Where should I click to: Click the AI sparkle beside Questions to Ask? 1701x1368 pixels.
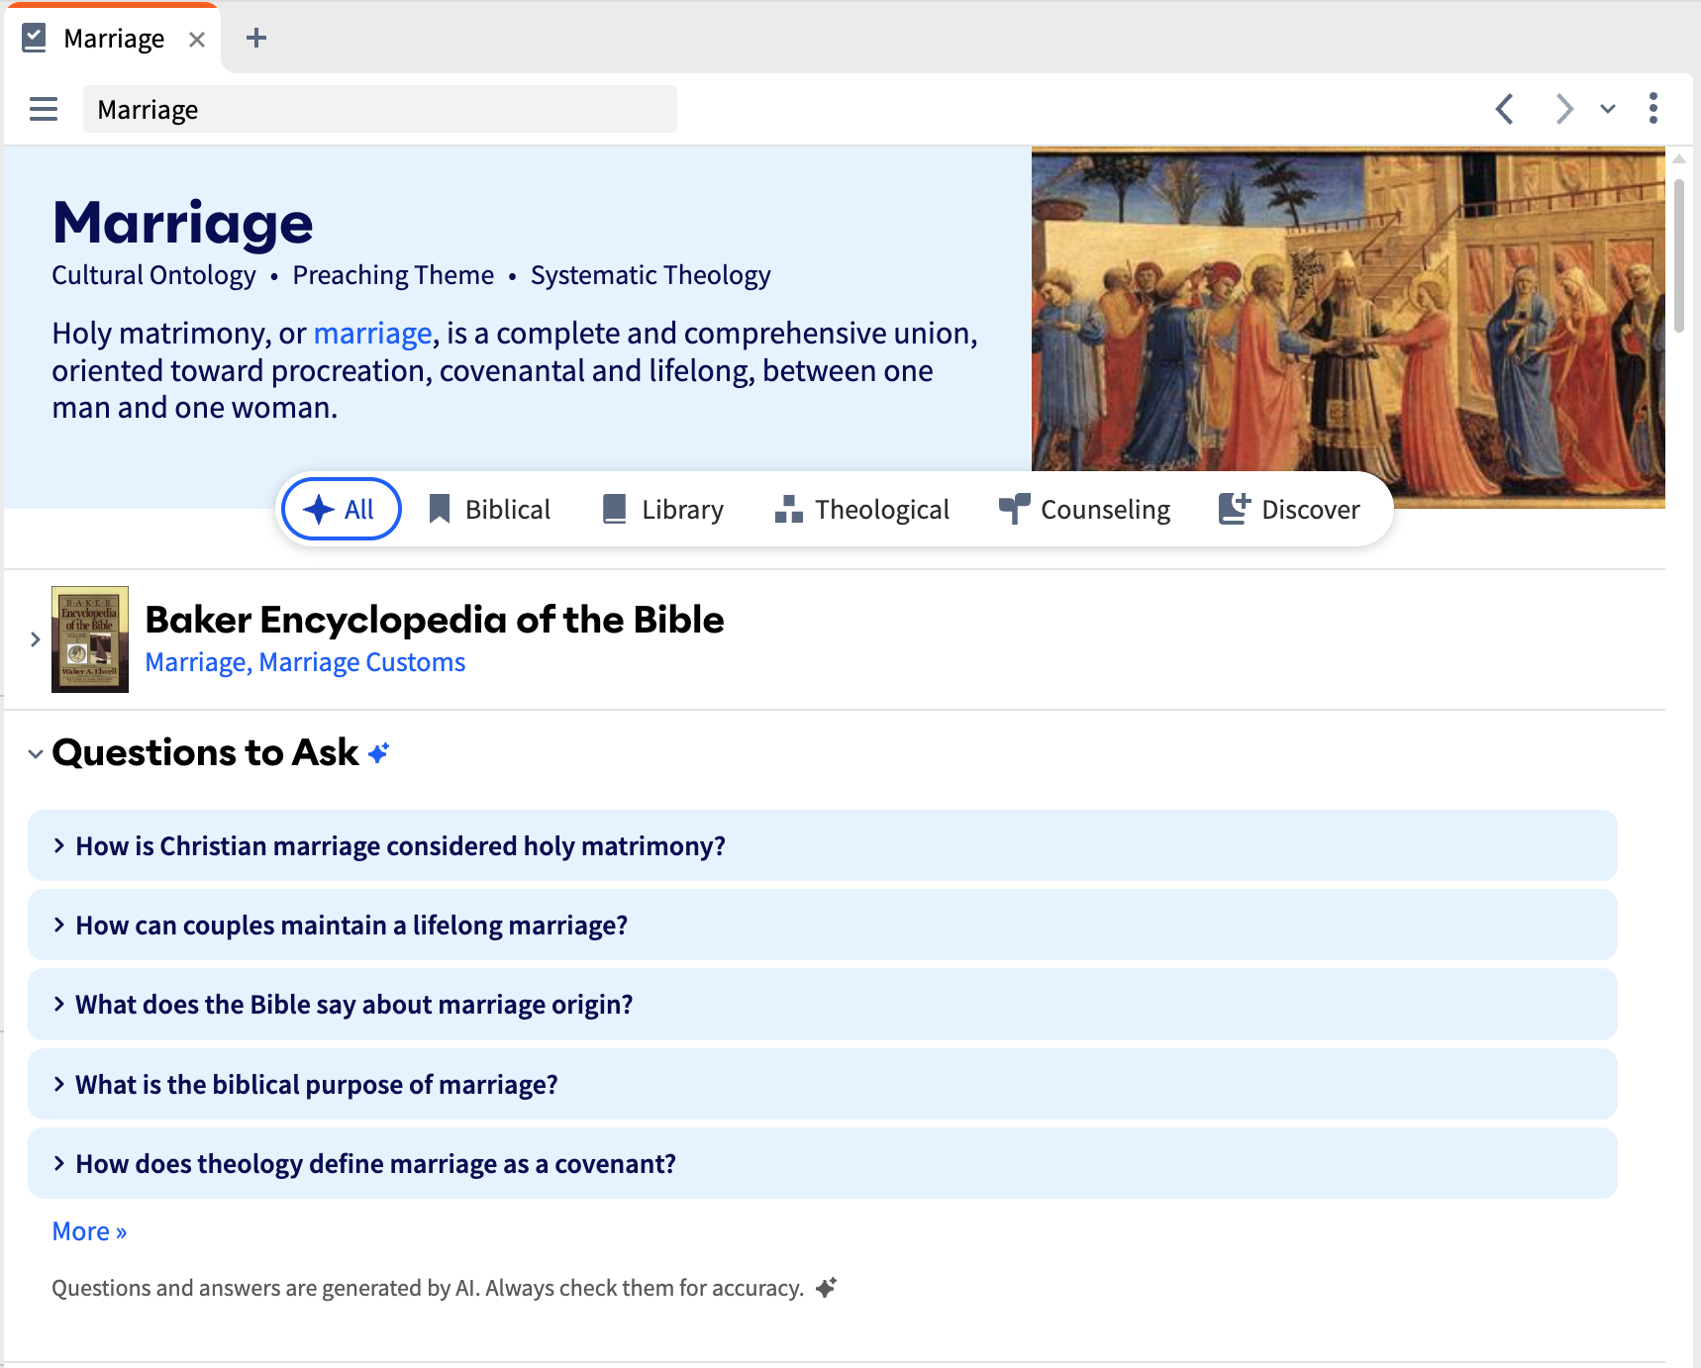coord(379,753)
